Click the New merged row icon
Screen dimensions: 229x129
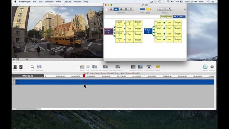[x=106, y=67]
